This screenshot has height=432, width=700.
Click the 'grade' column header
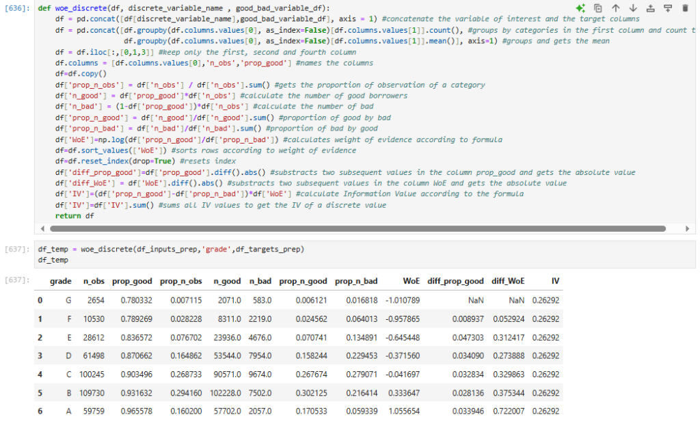coord(61,281)
